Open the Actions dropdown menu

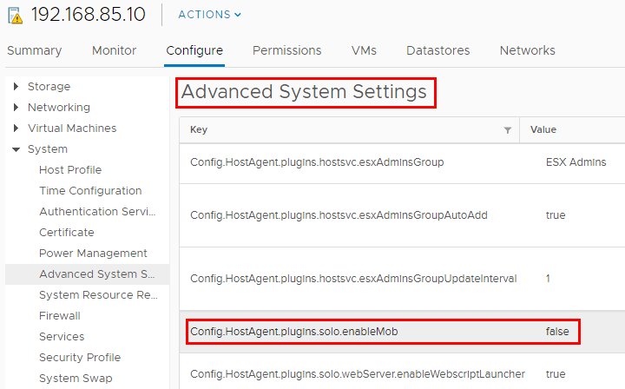point(209,15)
